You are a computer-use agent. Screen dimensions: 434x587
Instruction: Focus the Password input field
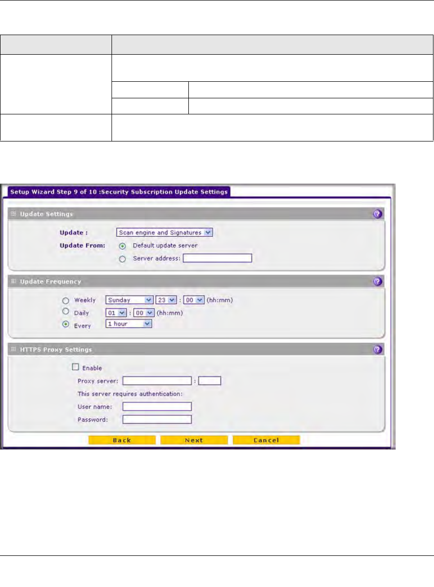tap(157, 419)
